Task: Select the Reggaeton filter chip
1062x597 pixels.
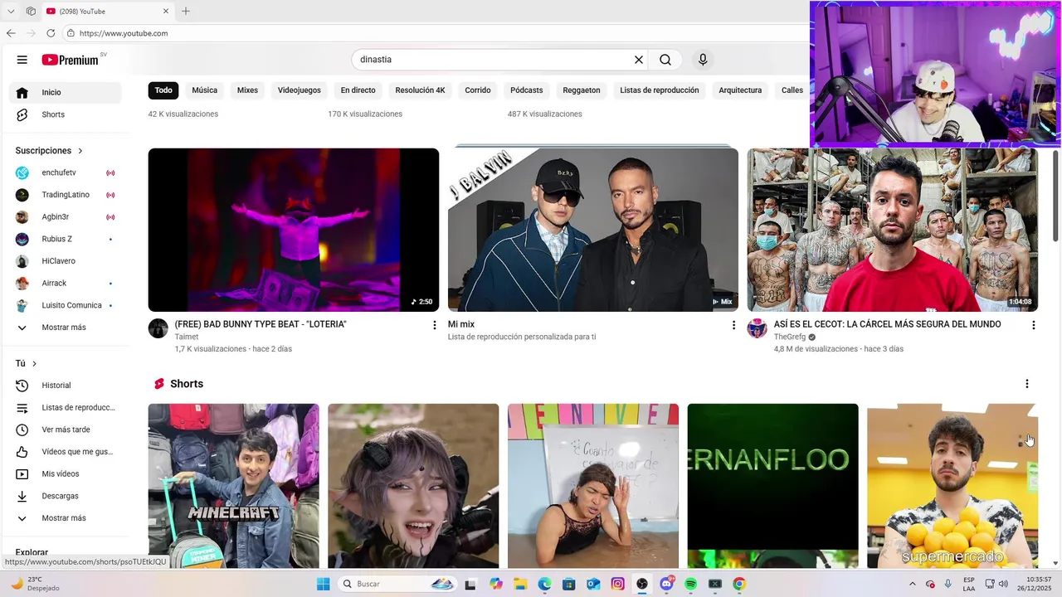Action: coord(582,90)
